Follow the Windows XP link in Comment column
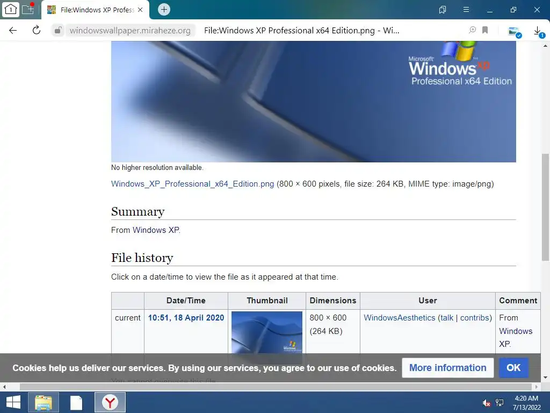Screen dimensions: 550x413 pos(516,338)
